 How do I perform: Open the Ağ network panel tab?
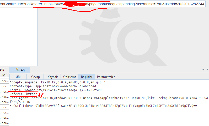(20, 70)
